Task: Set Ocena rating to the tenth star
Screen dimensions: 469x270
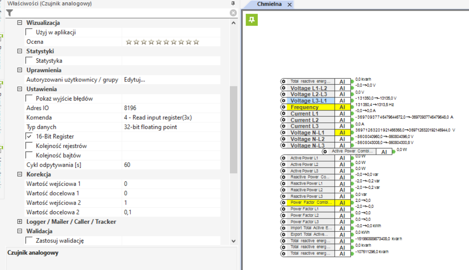Action: 196,42
